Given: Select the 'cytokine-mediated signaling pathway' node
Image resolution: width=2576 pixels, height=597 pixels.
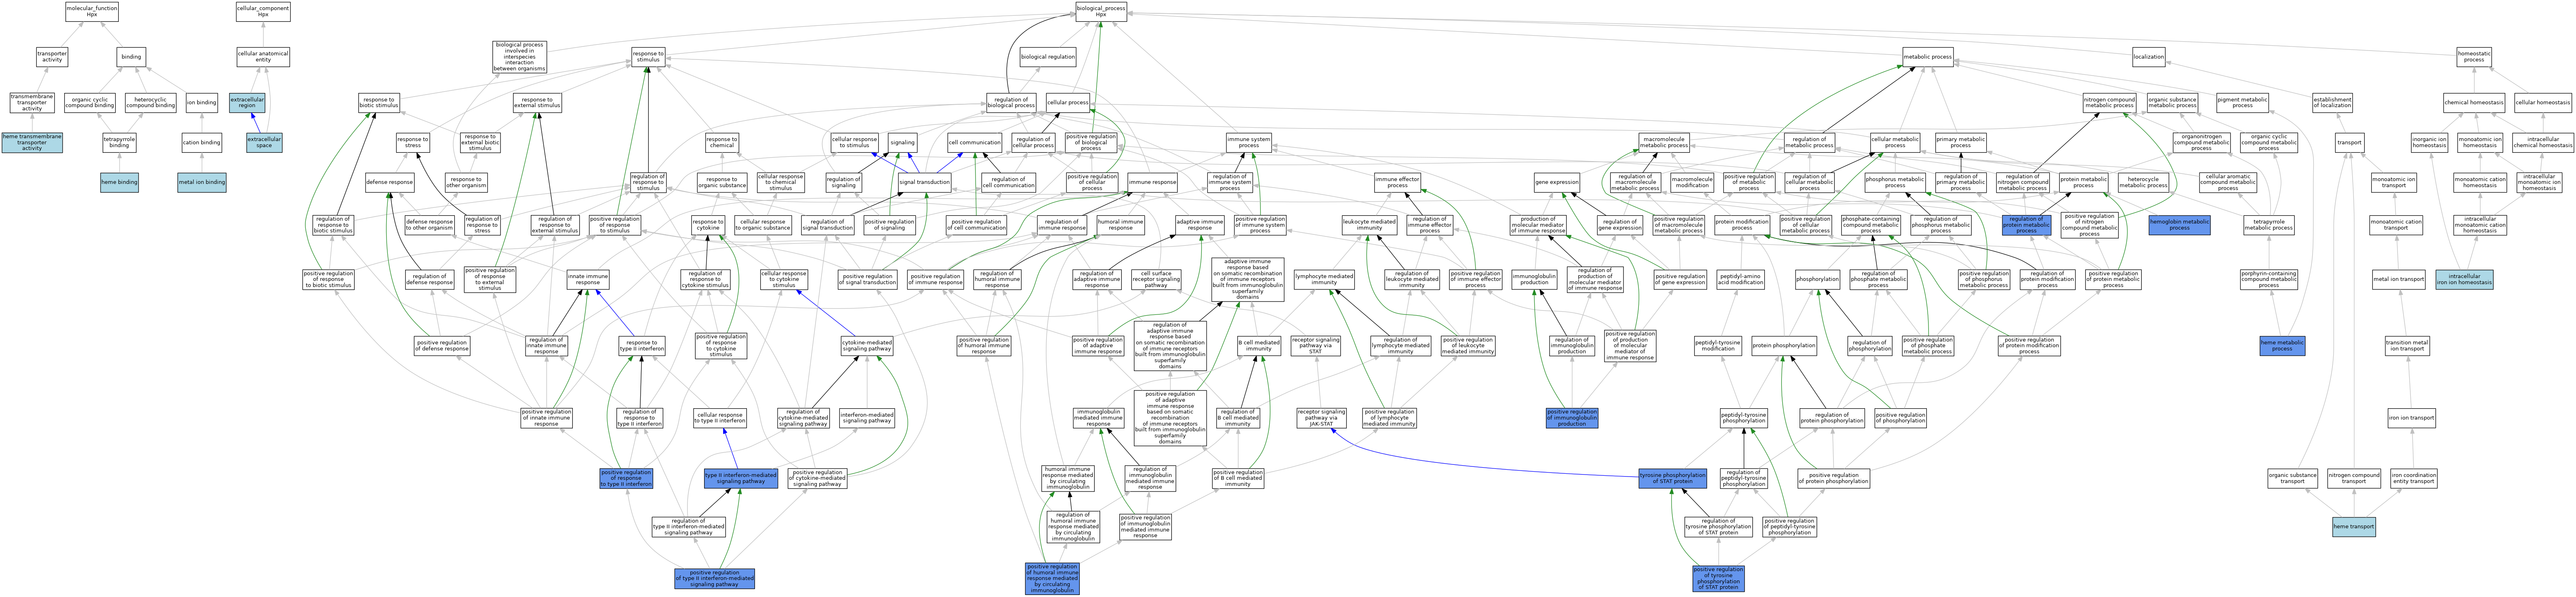Looking at the screenshot, I should point(867,345).
